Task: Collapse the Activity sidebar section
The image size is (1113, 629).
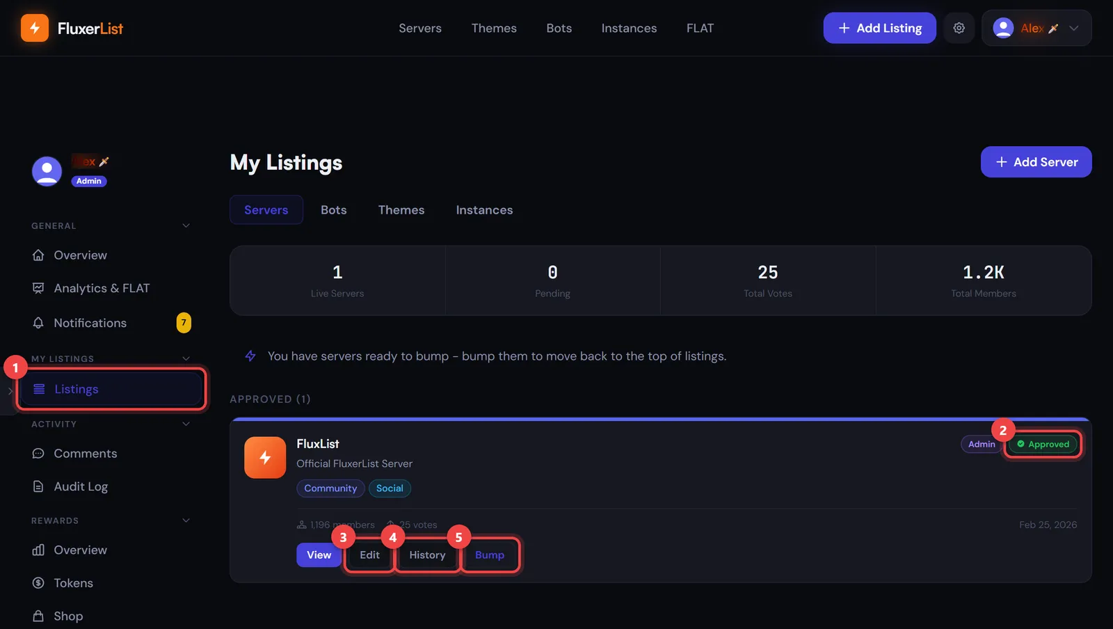Action: click(x=186, y=424)
